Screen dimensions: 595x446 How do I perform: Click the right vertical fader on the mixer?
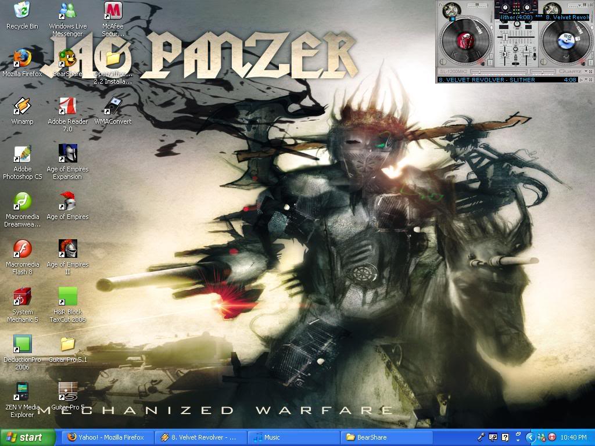(526, 56)
